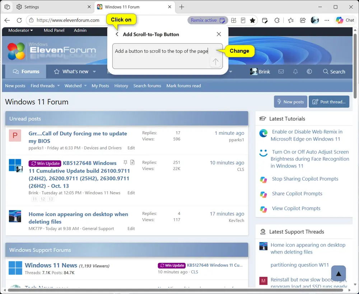Toggle the forum style half-circle icon
Screen dimensions: 359x294
coord(309,72)
